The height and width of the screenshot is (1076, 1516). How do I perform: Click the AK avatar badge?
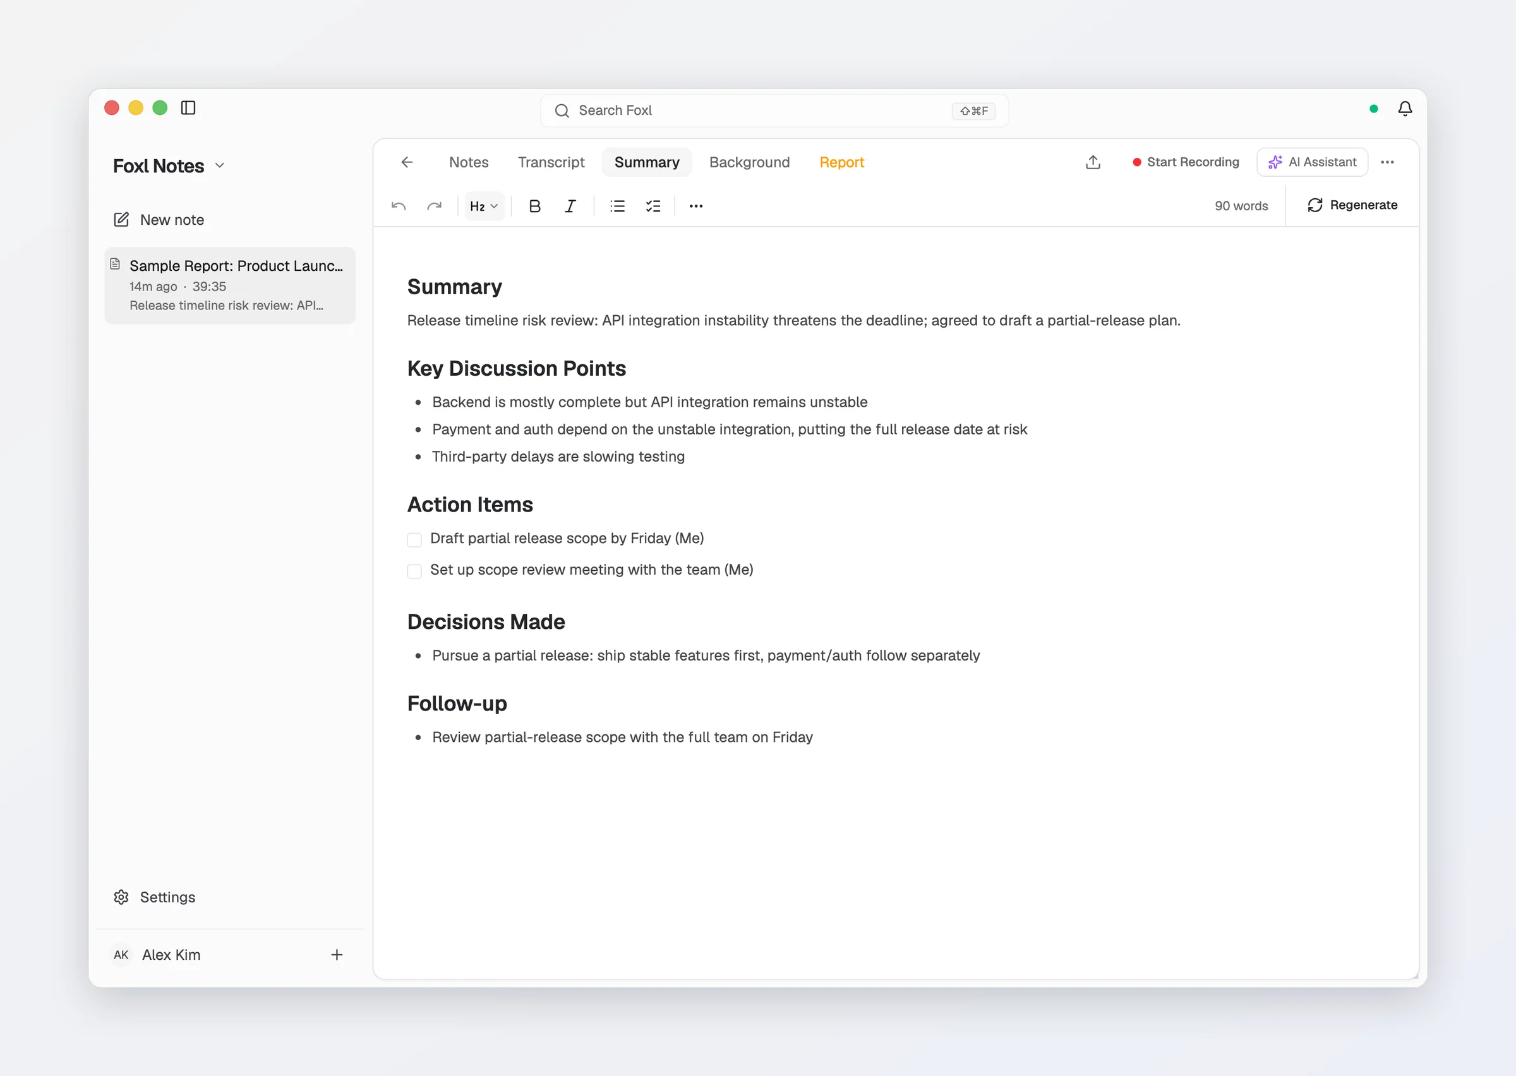[x=121, y=955]
